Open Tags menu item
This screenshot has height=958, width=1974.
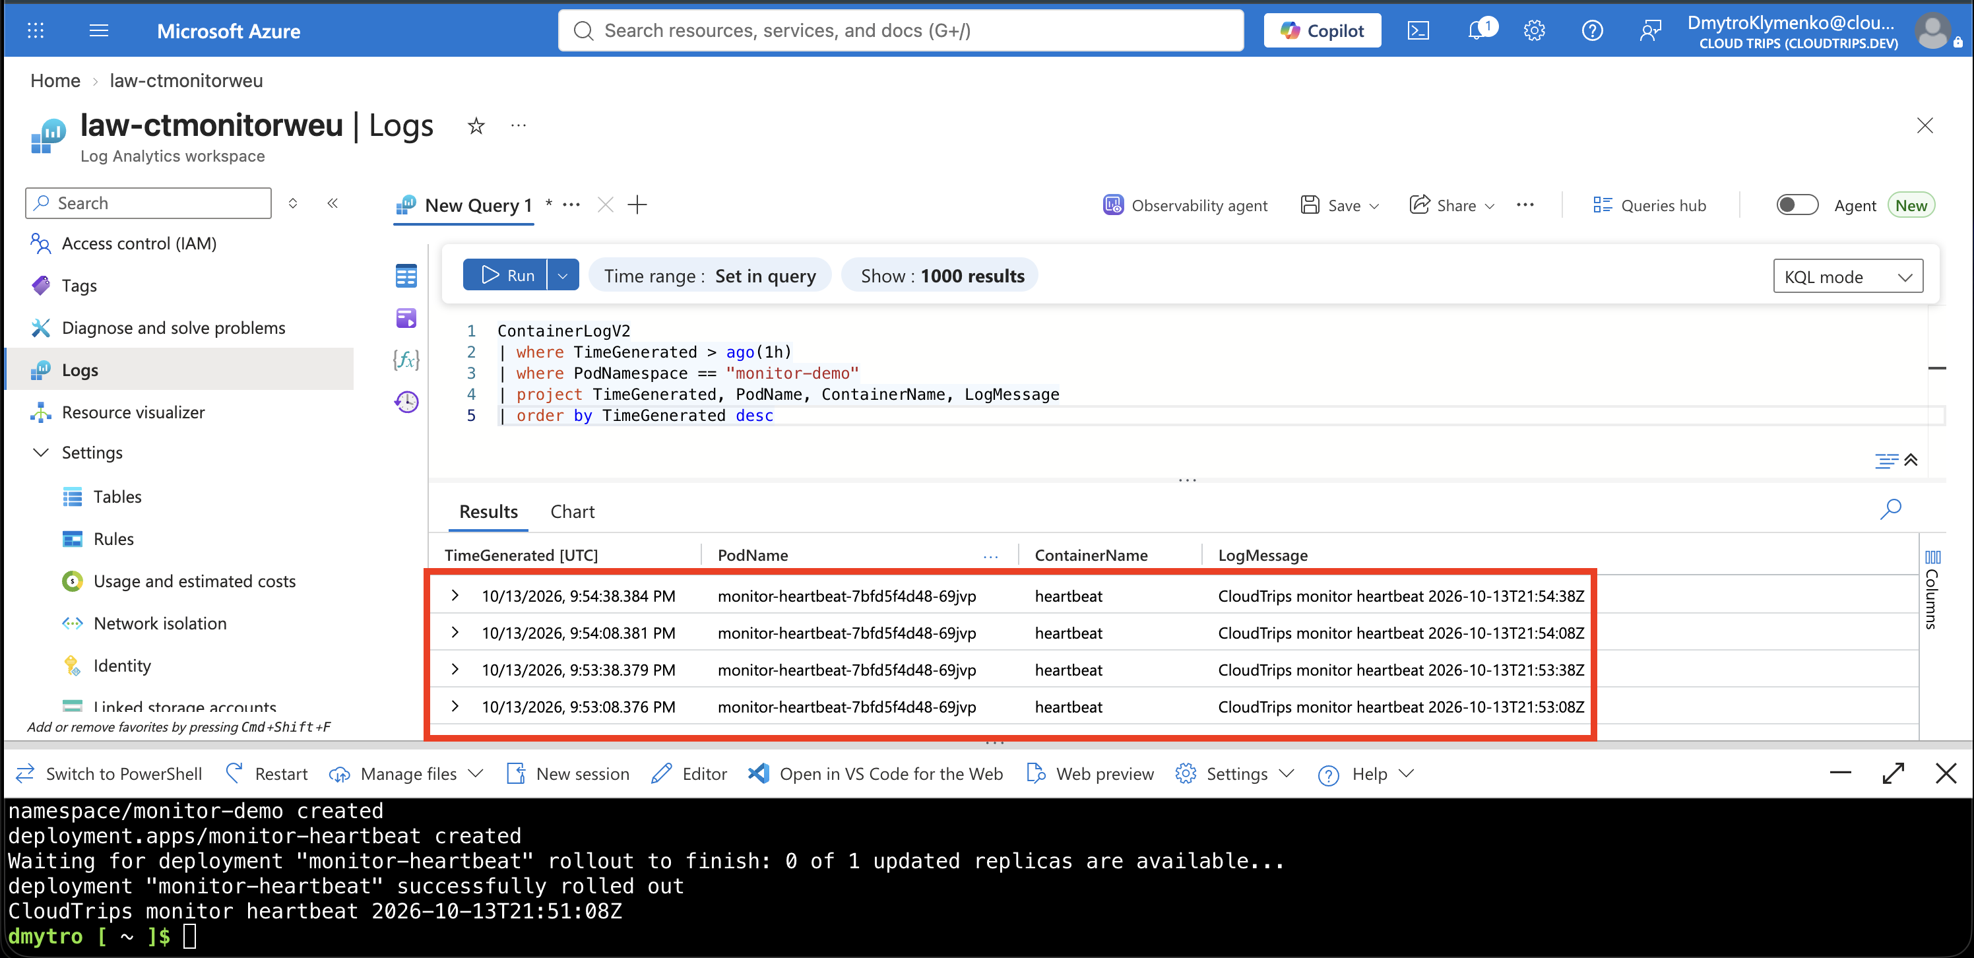pyautogui.click(x=79, y=285)
